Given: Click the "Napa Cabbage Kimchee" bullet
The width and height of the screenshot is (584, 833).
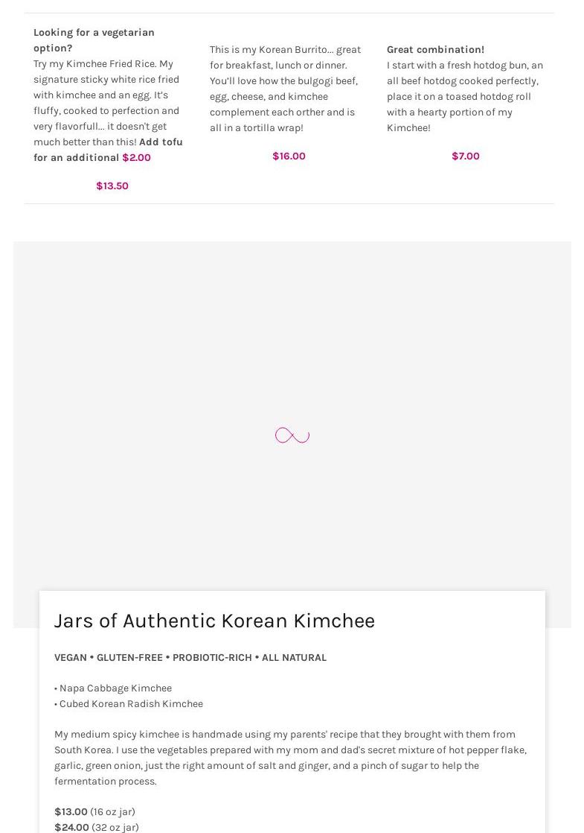Looking at the screenshot, I should [x=115, y=688].
